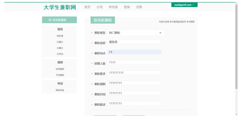The image size is (249, 119).
Task: Focus the 兼职描述 input field
Action: click(x=134, y=104)
